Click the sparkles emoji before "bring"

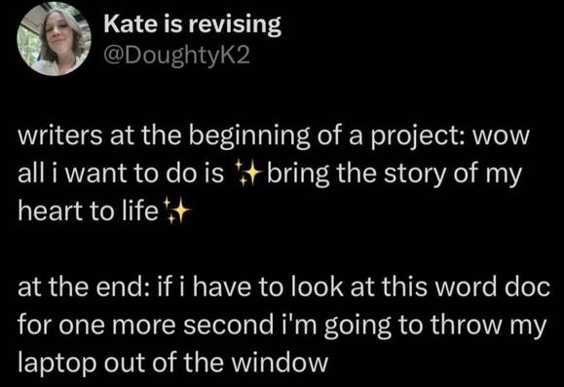click(247, 174)
